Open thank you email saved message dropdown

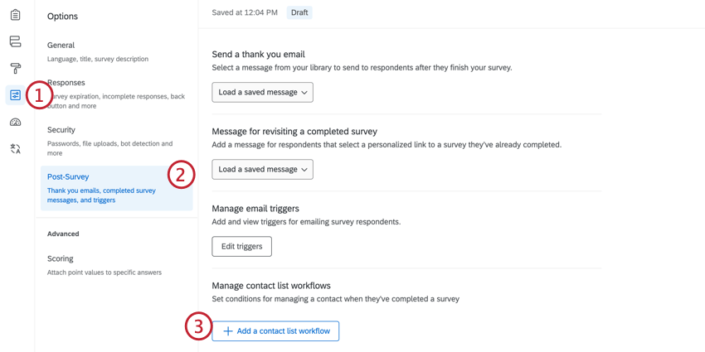click(x=262, y=92)
